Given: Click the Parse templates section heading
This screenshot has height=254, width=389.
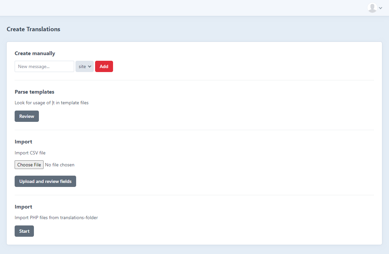Looking at the screenshot, I should (x=34, y=92).
